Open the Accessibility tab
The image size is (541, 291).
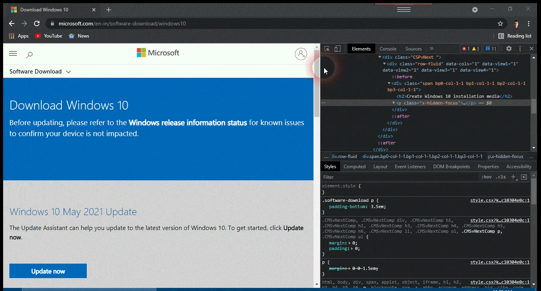(x=519, y=167)
